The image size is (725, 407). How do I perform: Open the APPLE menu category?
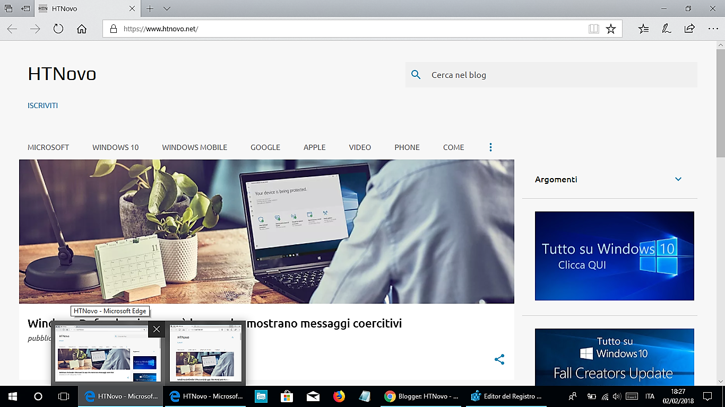pyautogui.click(x=315, y=147)
